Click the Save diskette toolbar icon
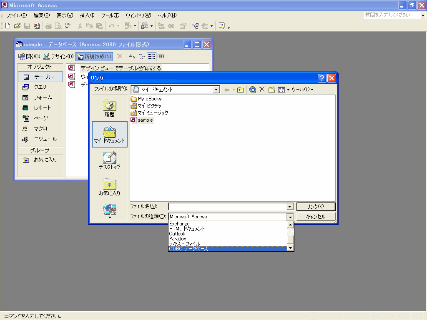The height and width of the screenshot is (320, 427). click(27, 26)
